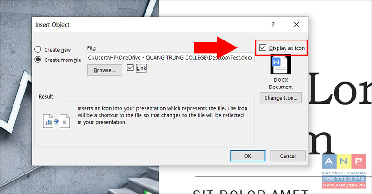Viewport: 372px width, 194px height.
Task: Click the chart-to-file Result illustration icon
Action: (56, 121)
